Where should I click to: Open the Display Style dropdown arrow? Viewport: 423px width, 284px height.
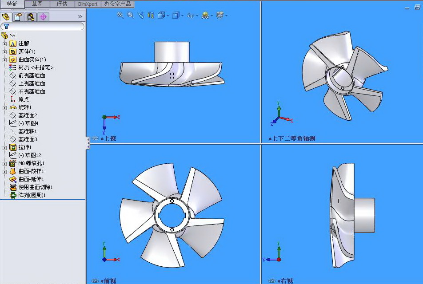(x=182, y=16)
